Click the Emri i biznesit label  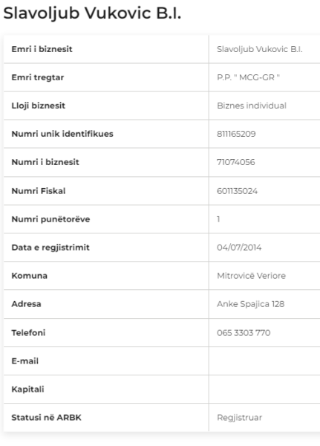(42, 49)
